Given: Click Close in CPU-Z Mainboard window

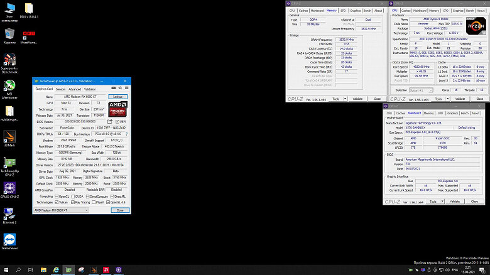Looking at the screenshot, I should click(x=474, y=202).
